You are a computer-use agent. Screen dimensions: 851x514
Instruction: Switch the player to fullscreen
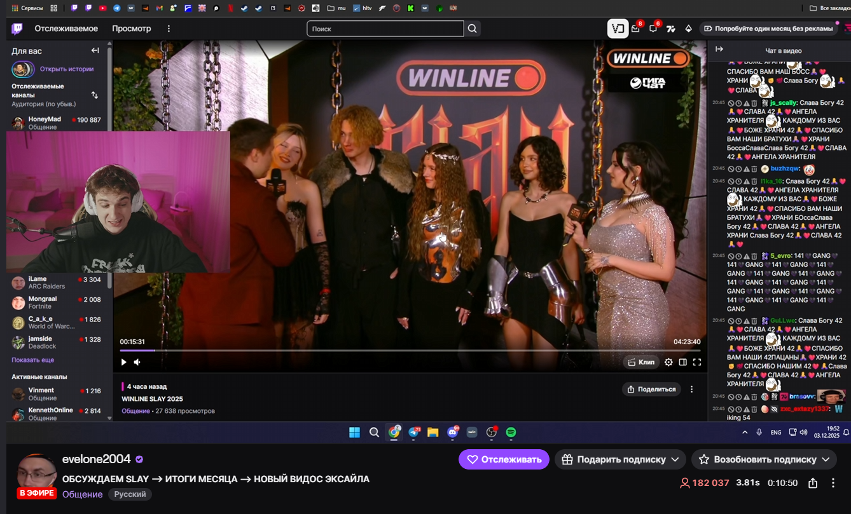tap(697, 362)
